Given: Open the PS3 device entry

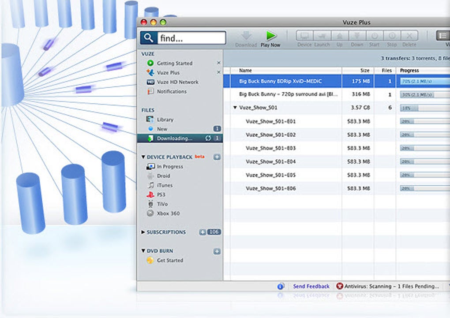Looking at the screenshot, I should (x=161, y=195).
